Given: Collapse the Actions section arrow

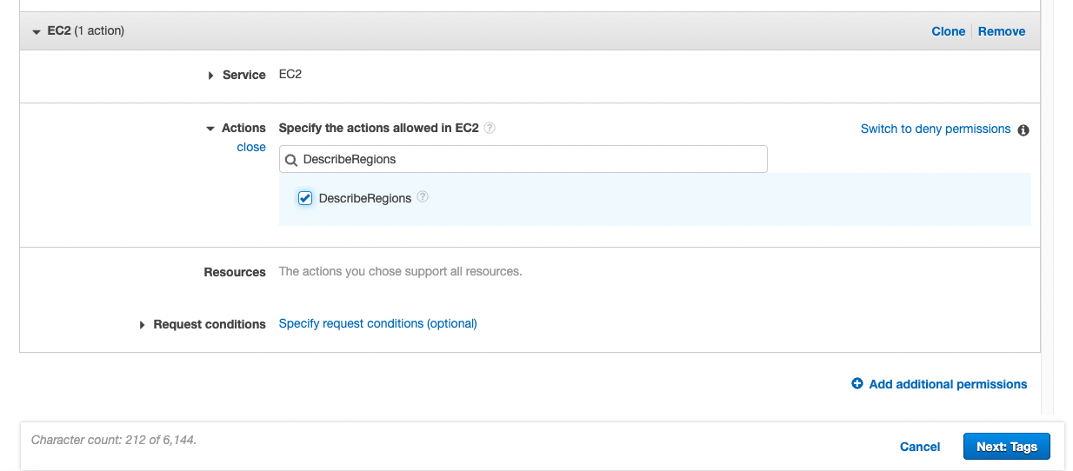Looking at the screenshot, I should (210, 129).
